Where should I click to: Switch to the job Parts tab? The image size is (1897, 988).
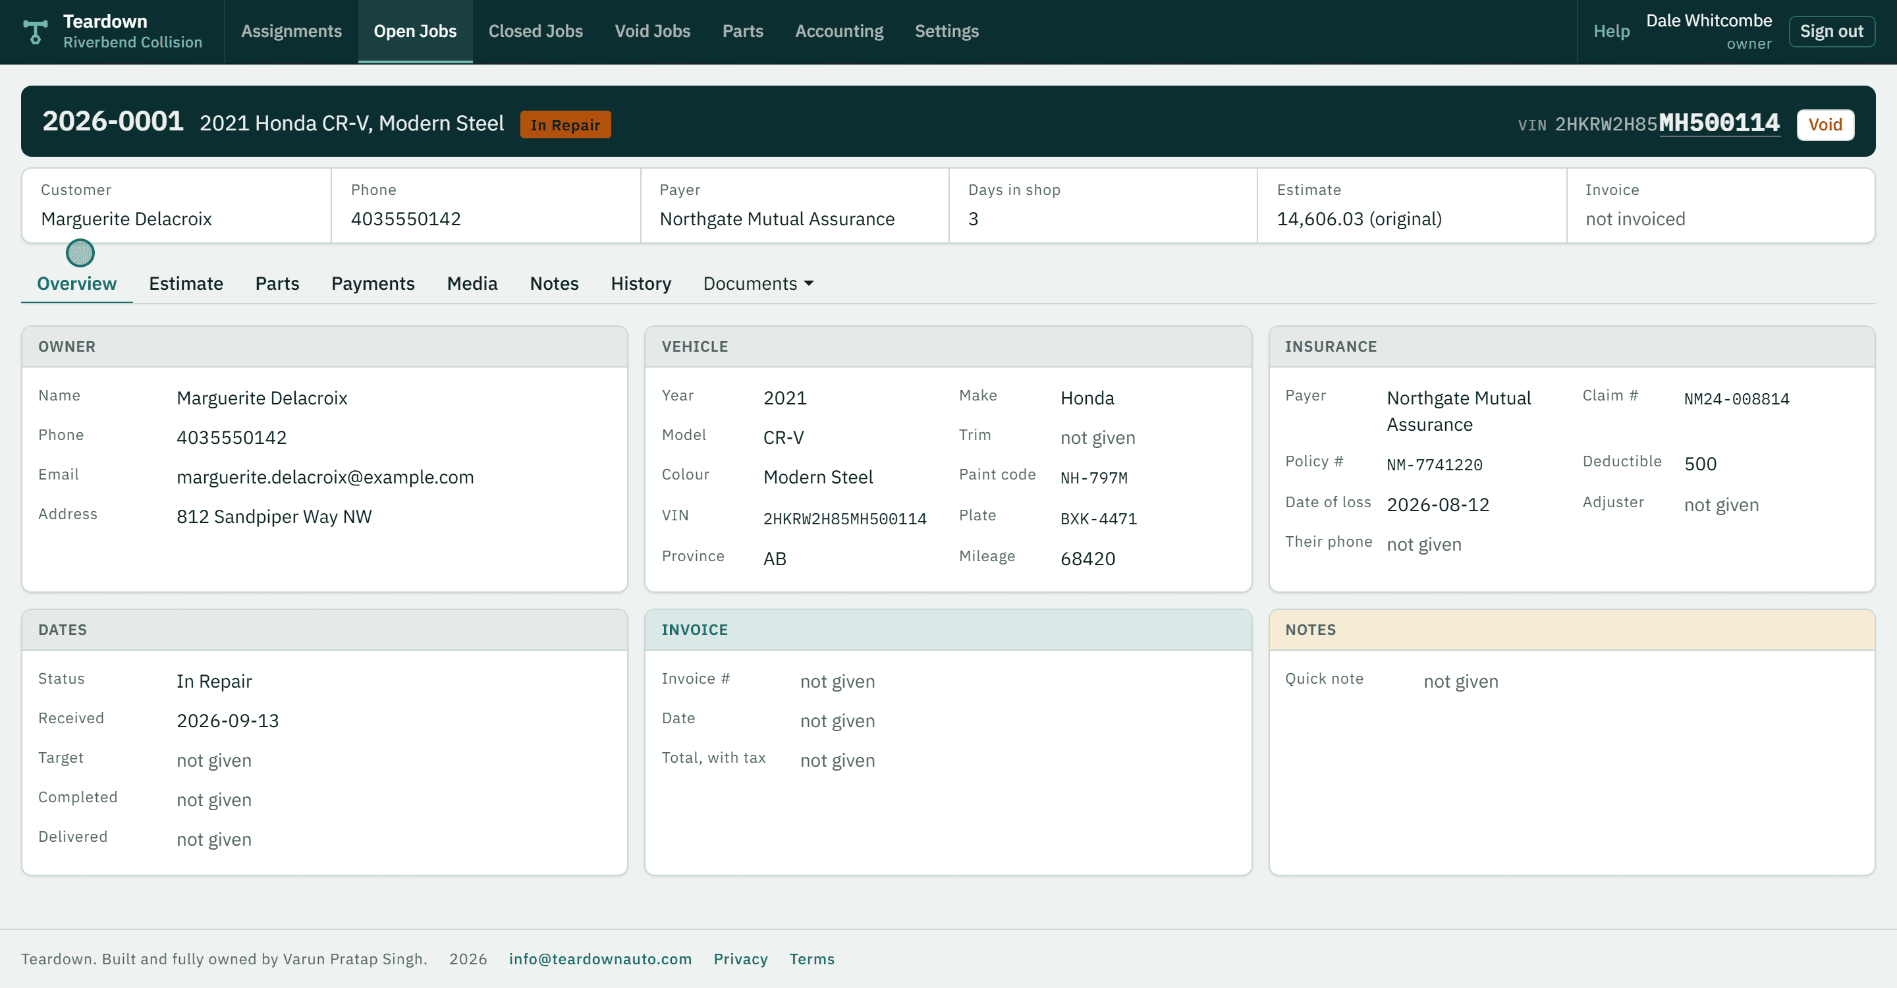(277, 283)
